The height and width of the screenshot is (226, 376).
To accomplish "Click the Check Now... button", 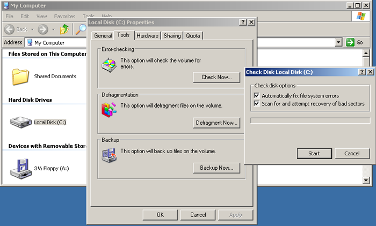I will [216, 77].
